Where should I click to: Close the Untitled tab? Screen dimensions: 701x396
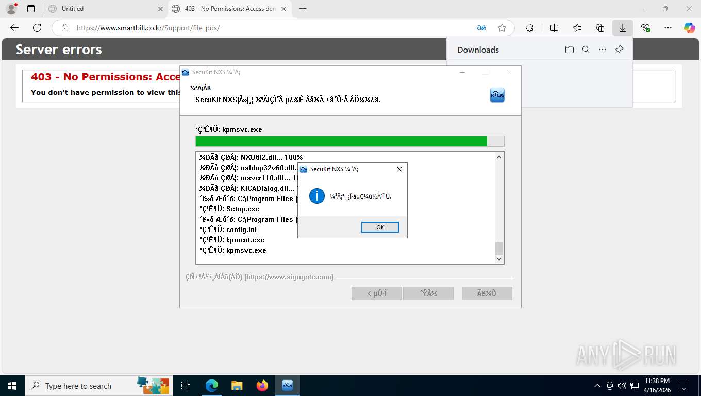tap(160, 9)
